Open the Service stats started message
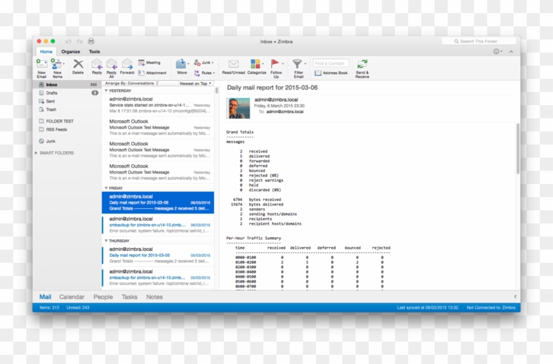 (159, 105)
